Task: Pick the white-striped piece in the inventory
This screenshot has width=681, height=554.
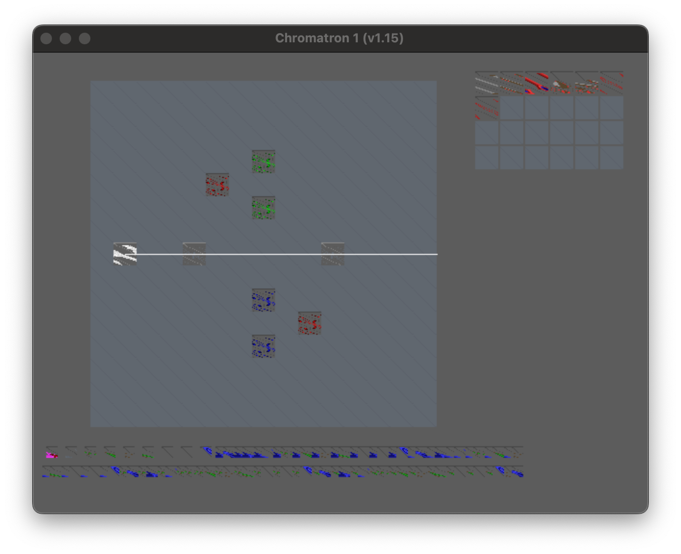Action: pyautogui.click(x=487, y=83)
